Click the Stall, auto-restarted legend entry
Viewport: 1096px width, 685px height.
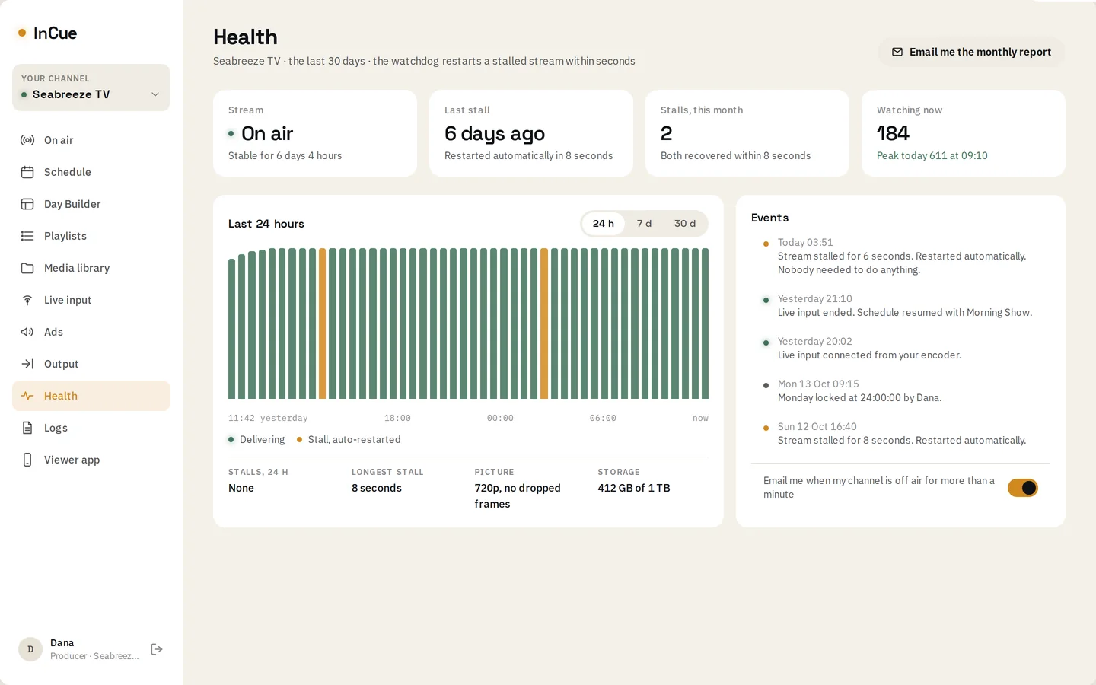pyautogui.click(x=349, y=440)
